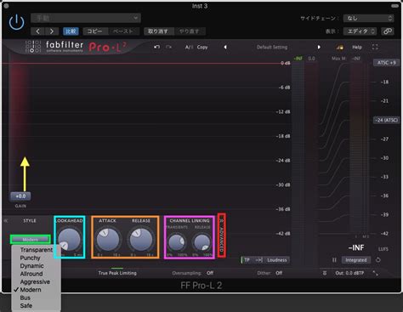
Task: Click the resize corner arrows icon
Action: [x=375, y=273]
